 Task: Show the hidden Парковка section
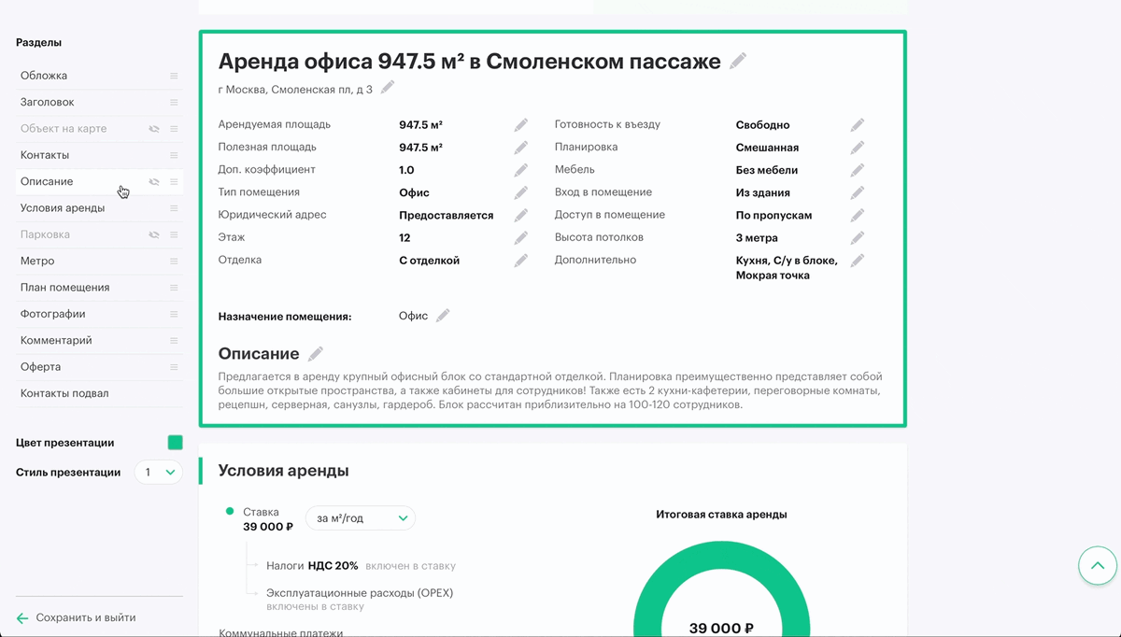coord(154,234)
